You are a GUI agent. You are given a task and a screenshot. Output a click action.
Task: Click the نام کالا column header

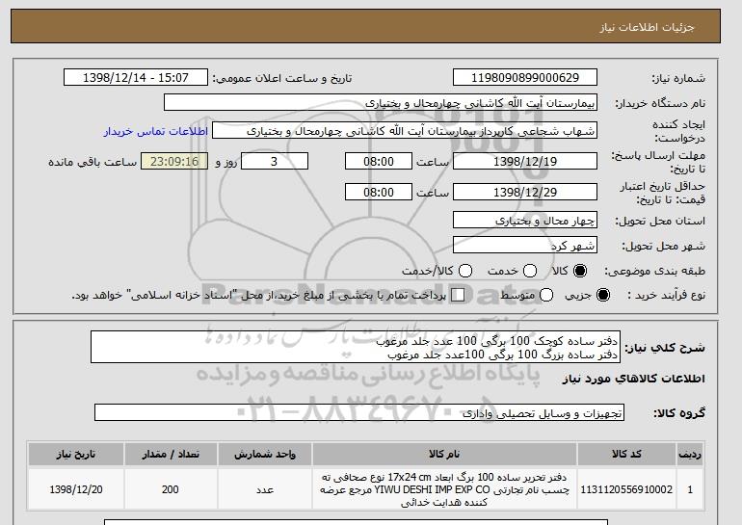(x=444, y=454)
